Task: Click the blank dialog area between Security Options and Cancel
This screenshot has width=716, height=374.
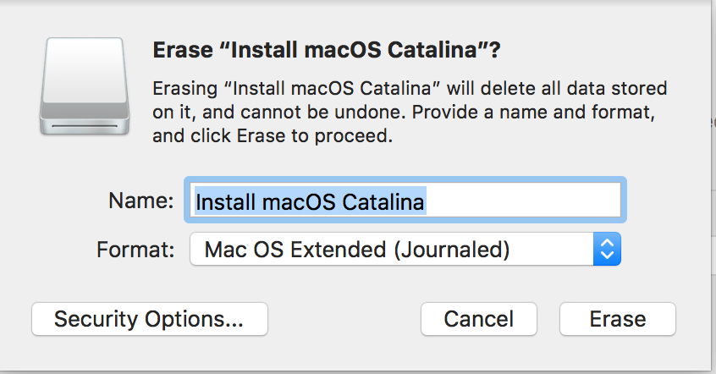Action: 343,319
